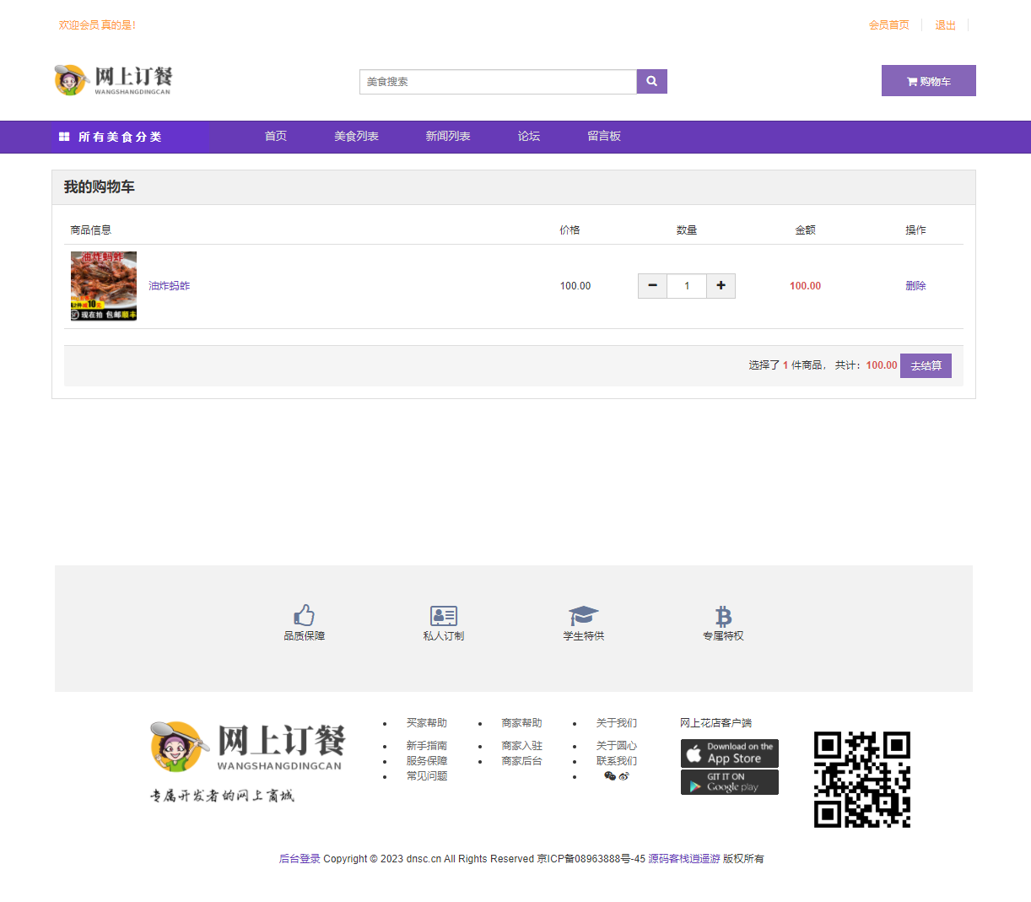Viewport: 1031px width, 902px height.
Task: Click the 学生特供 graduation cap icon
Action: pos(583,615)
